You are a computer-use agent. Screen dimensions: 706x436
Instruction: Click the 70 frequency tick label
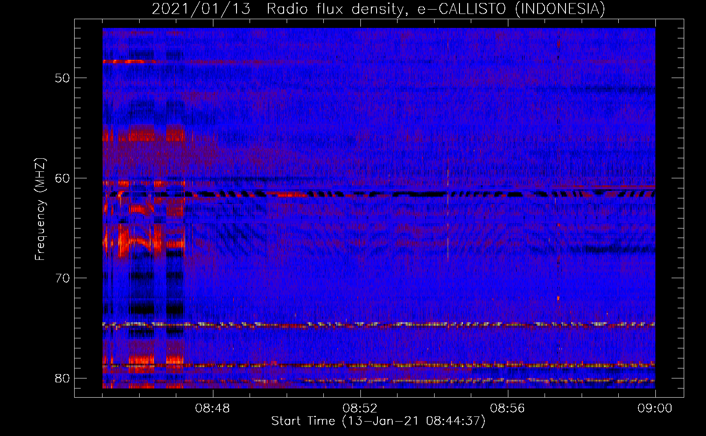(x=63, y=278)
